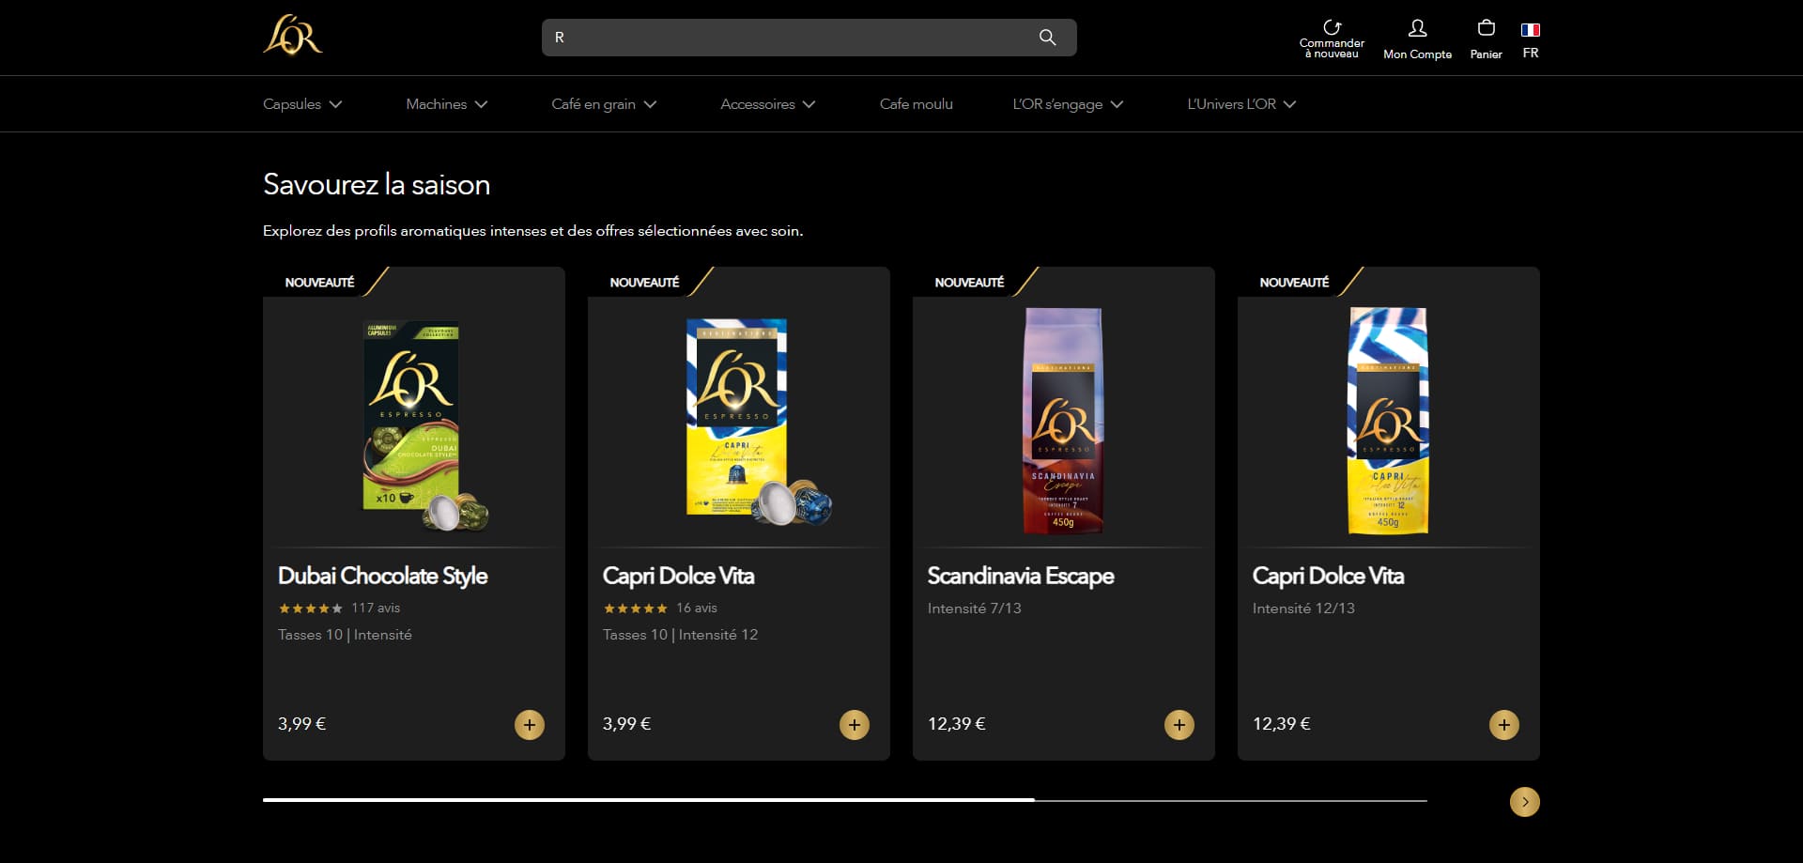
Task: Open the Scandinavia Escape product title
Action: coord(1021,576)
